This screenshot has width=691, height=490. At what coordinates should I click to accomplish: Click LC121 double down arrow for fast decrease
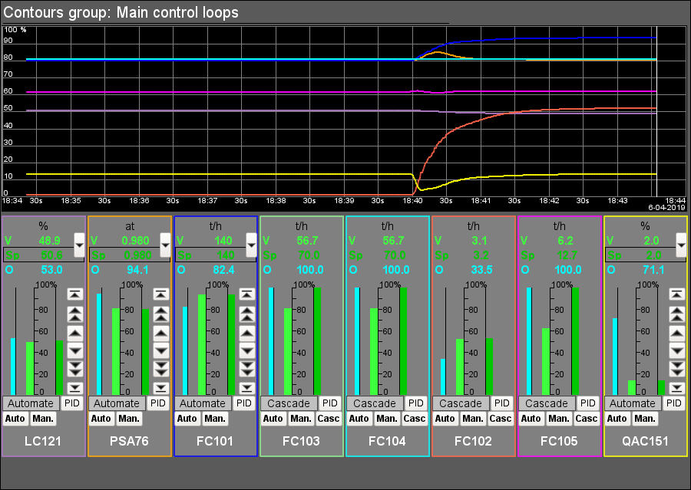coord(75,369)
